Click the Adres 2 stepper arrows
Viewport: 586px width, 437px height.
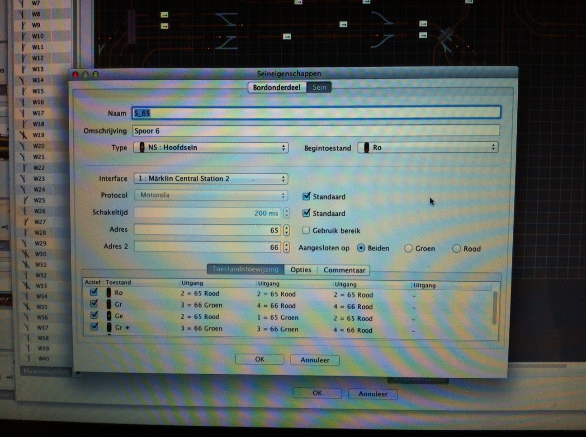tap(287, 247)
